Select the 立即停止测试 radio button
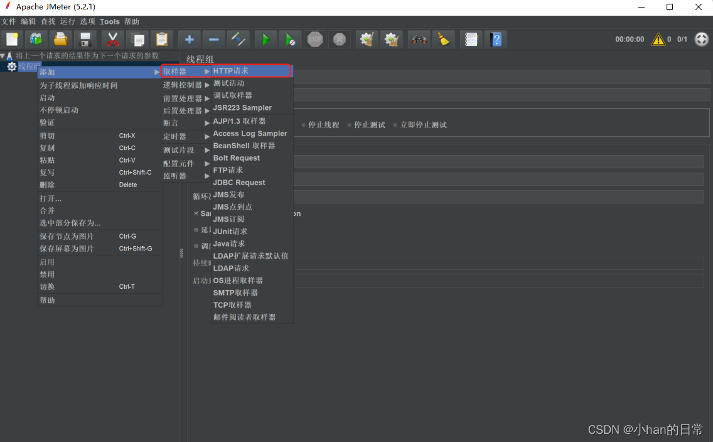The width and height of the screenshot is (713, 442). click(395, 125)
